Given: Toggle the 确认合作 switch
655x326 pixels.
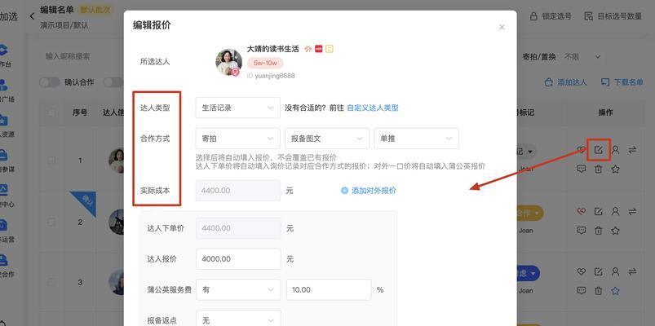Looking at the screenshot, I should (50, 82).
